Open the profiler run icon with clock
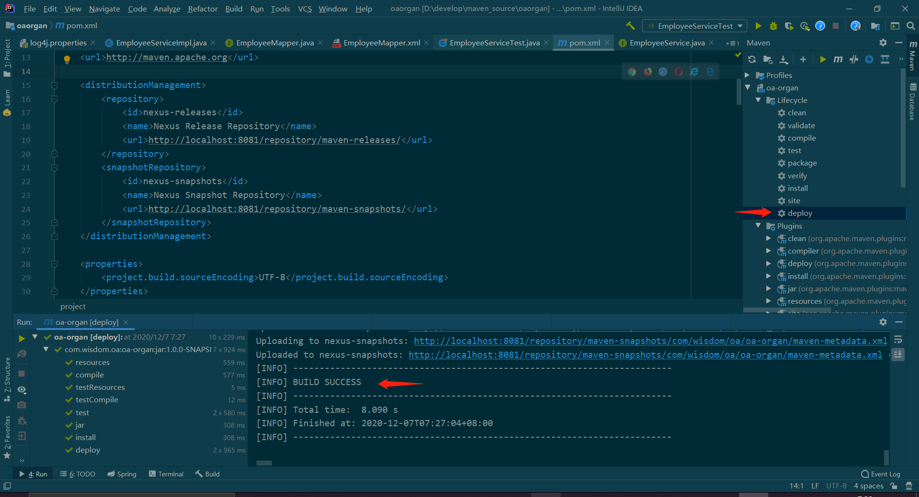919x497 pixels. pos(805,26)
